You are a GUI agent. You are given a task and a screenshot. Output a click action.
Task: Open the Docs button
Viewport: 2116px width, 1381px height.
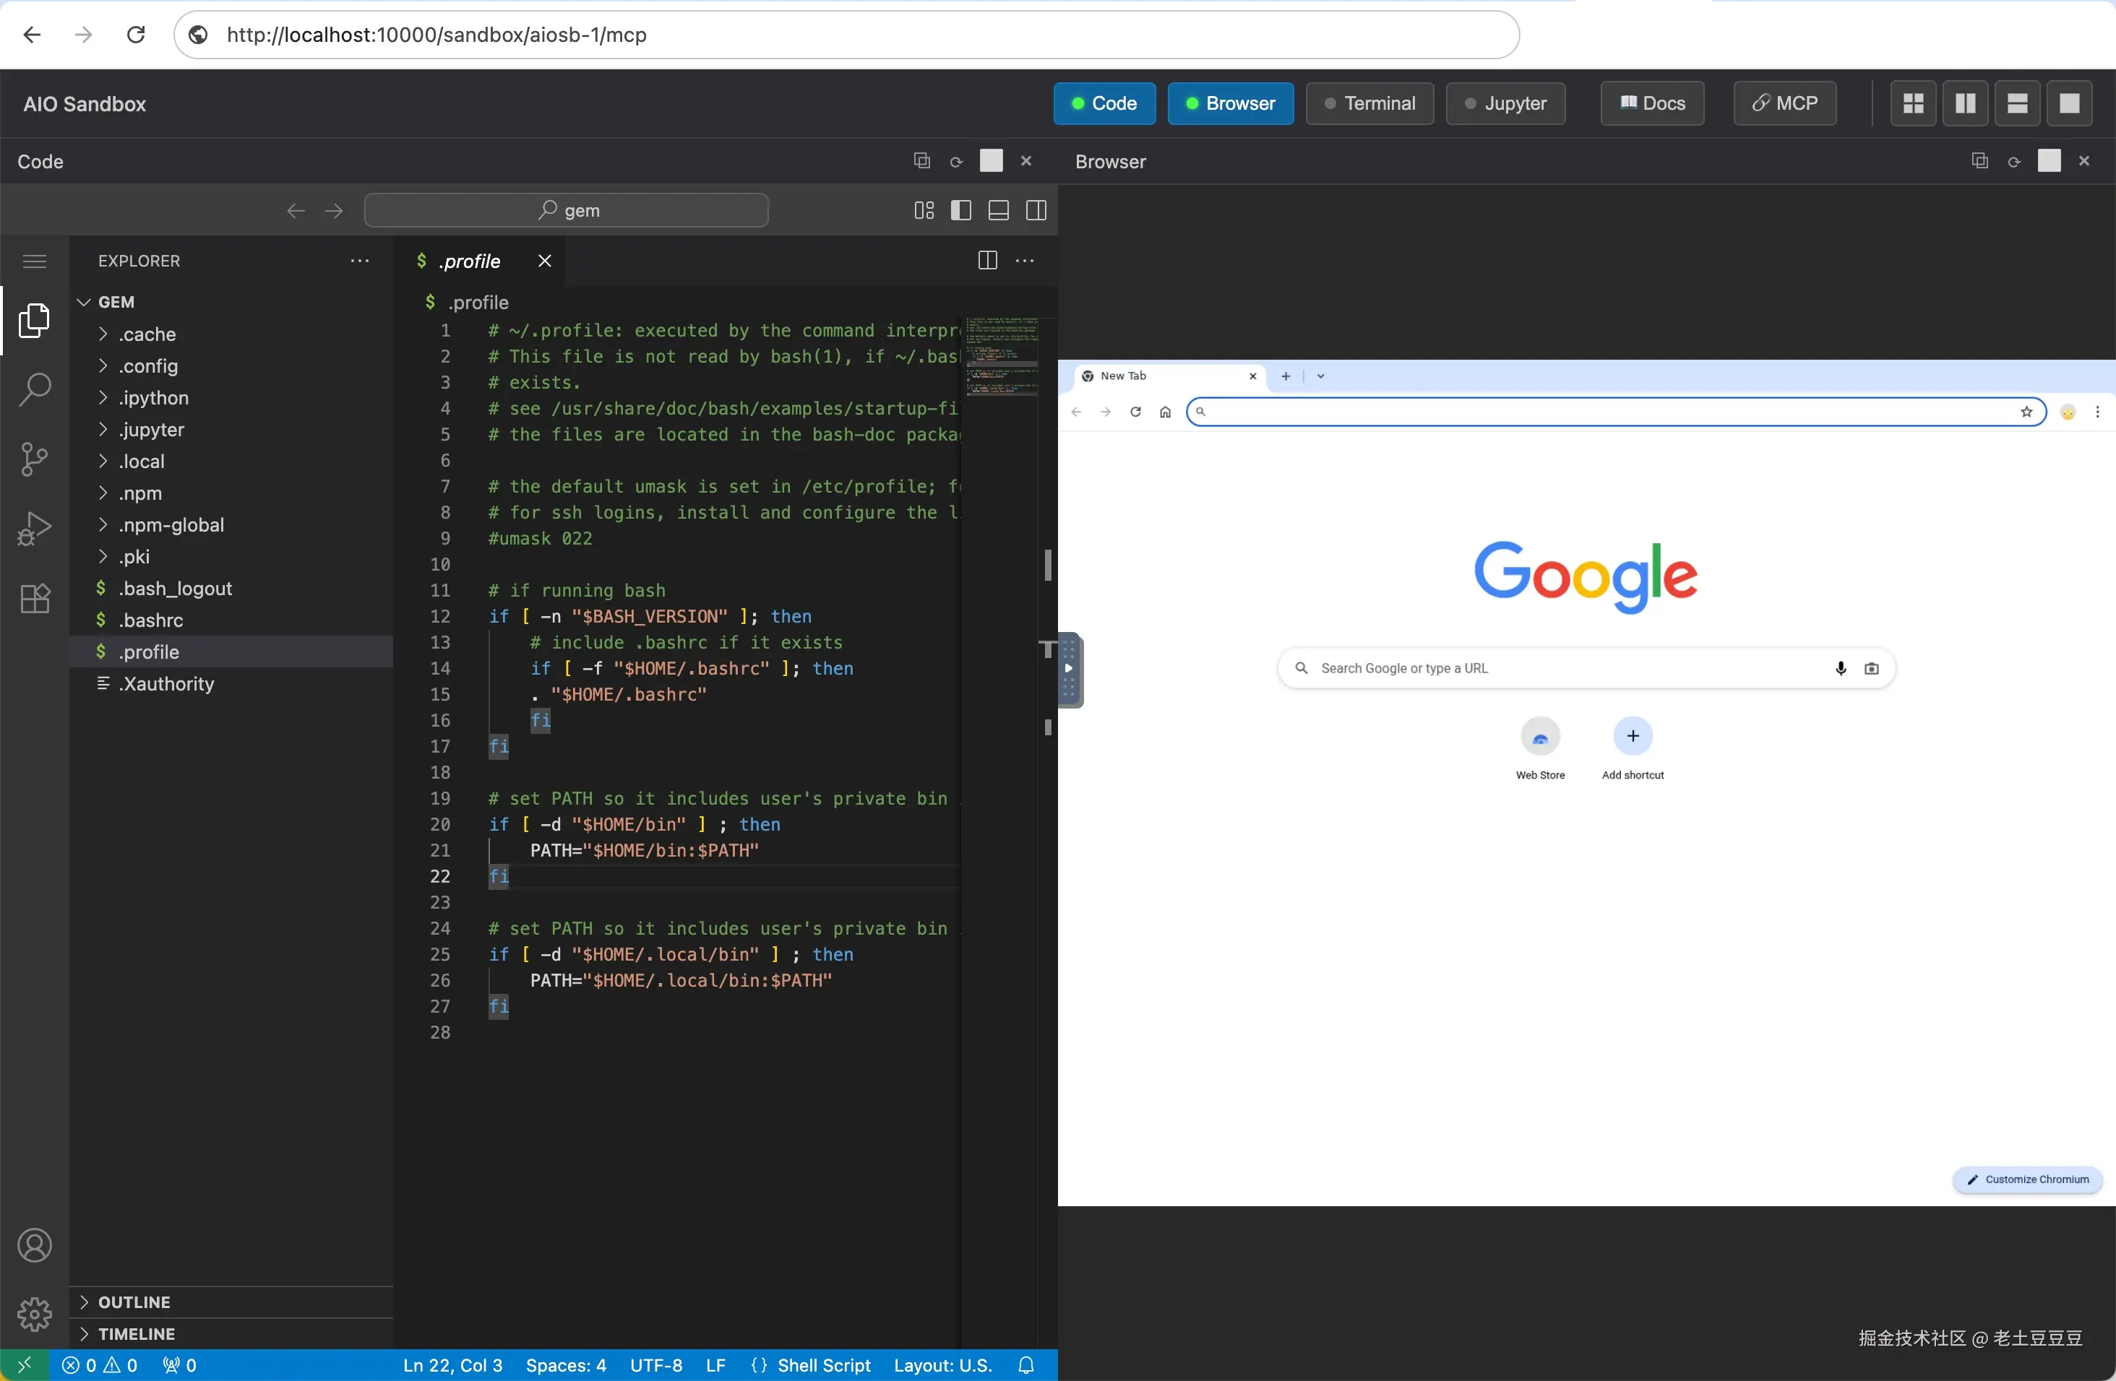pyautogui.click(x=1652, y=103)
